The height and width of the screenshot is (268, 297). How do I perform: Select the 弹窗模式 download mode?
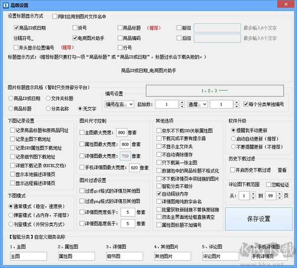[x=11, y=216]
